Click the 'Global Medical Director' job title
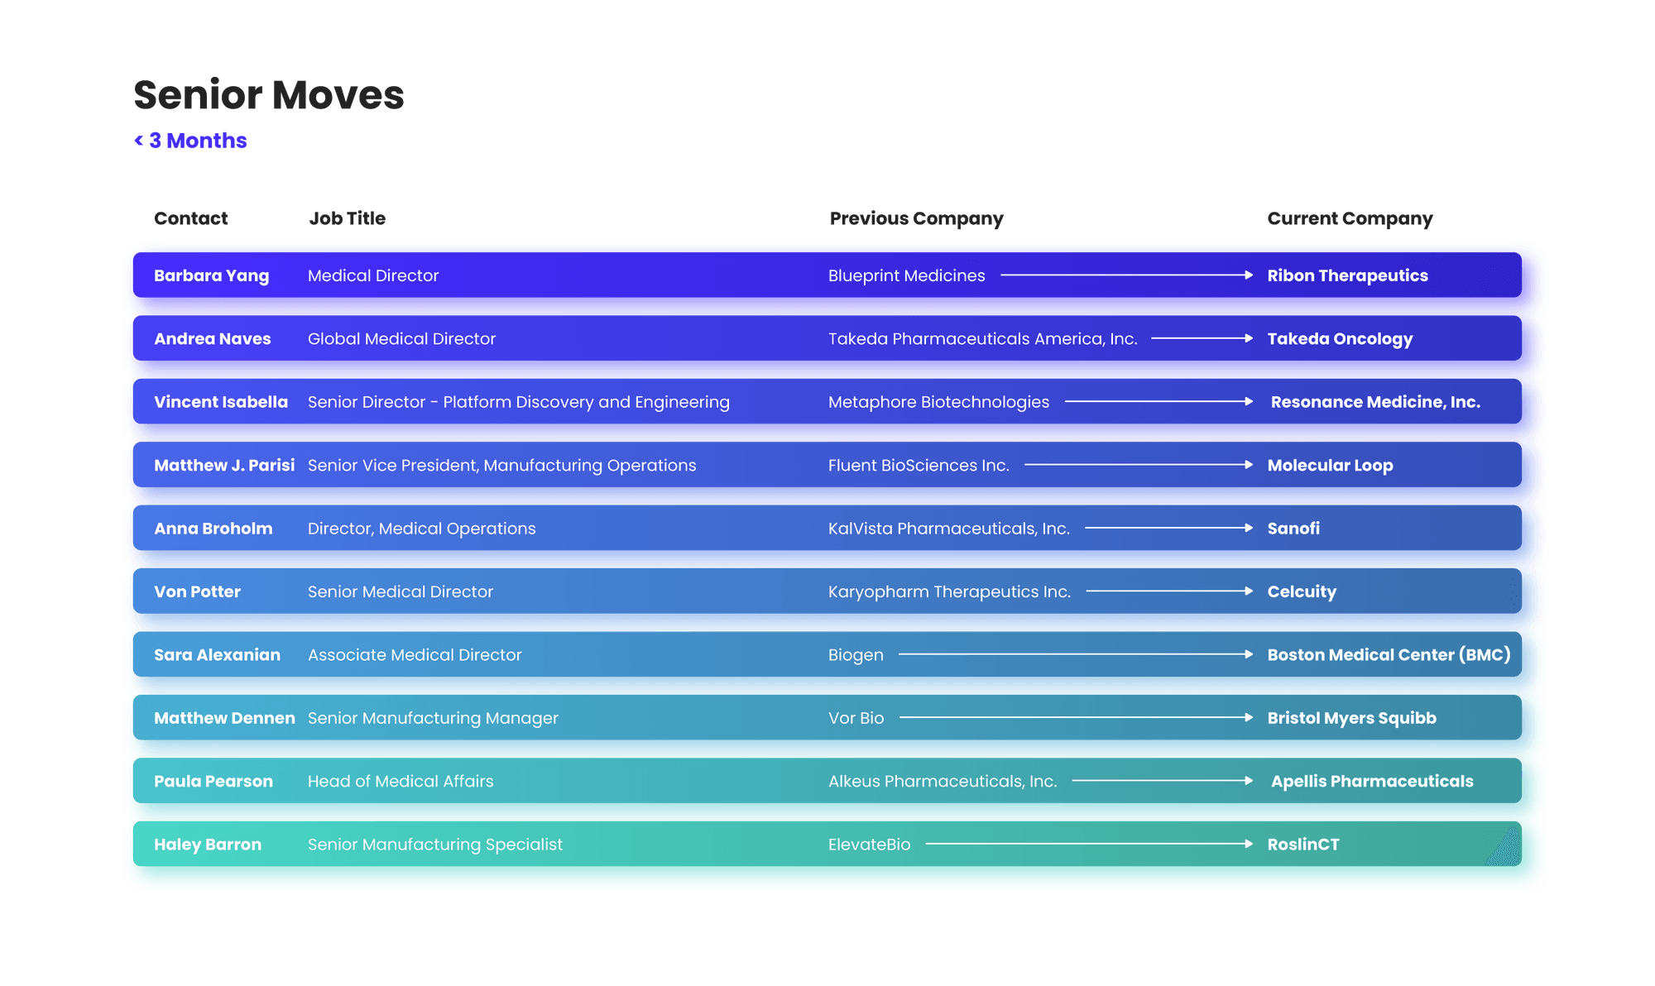 tap(401, 338)
